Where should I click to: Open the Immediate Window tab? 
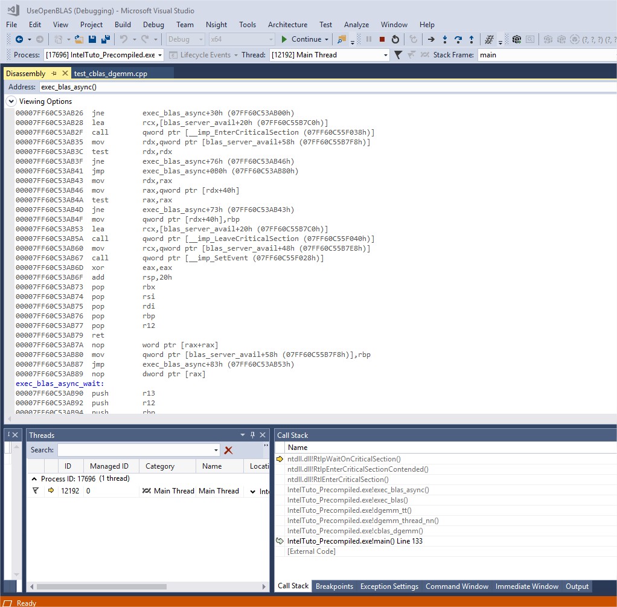click(x=526, y=586)
